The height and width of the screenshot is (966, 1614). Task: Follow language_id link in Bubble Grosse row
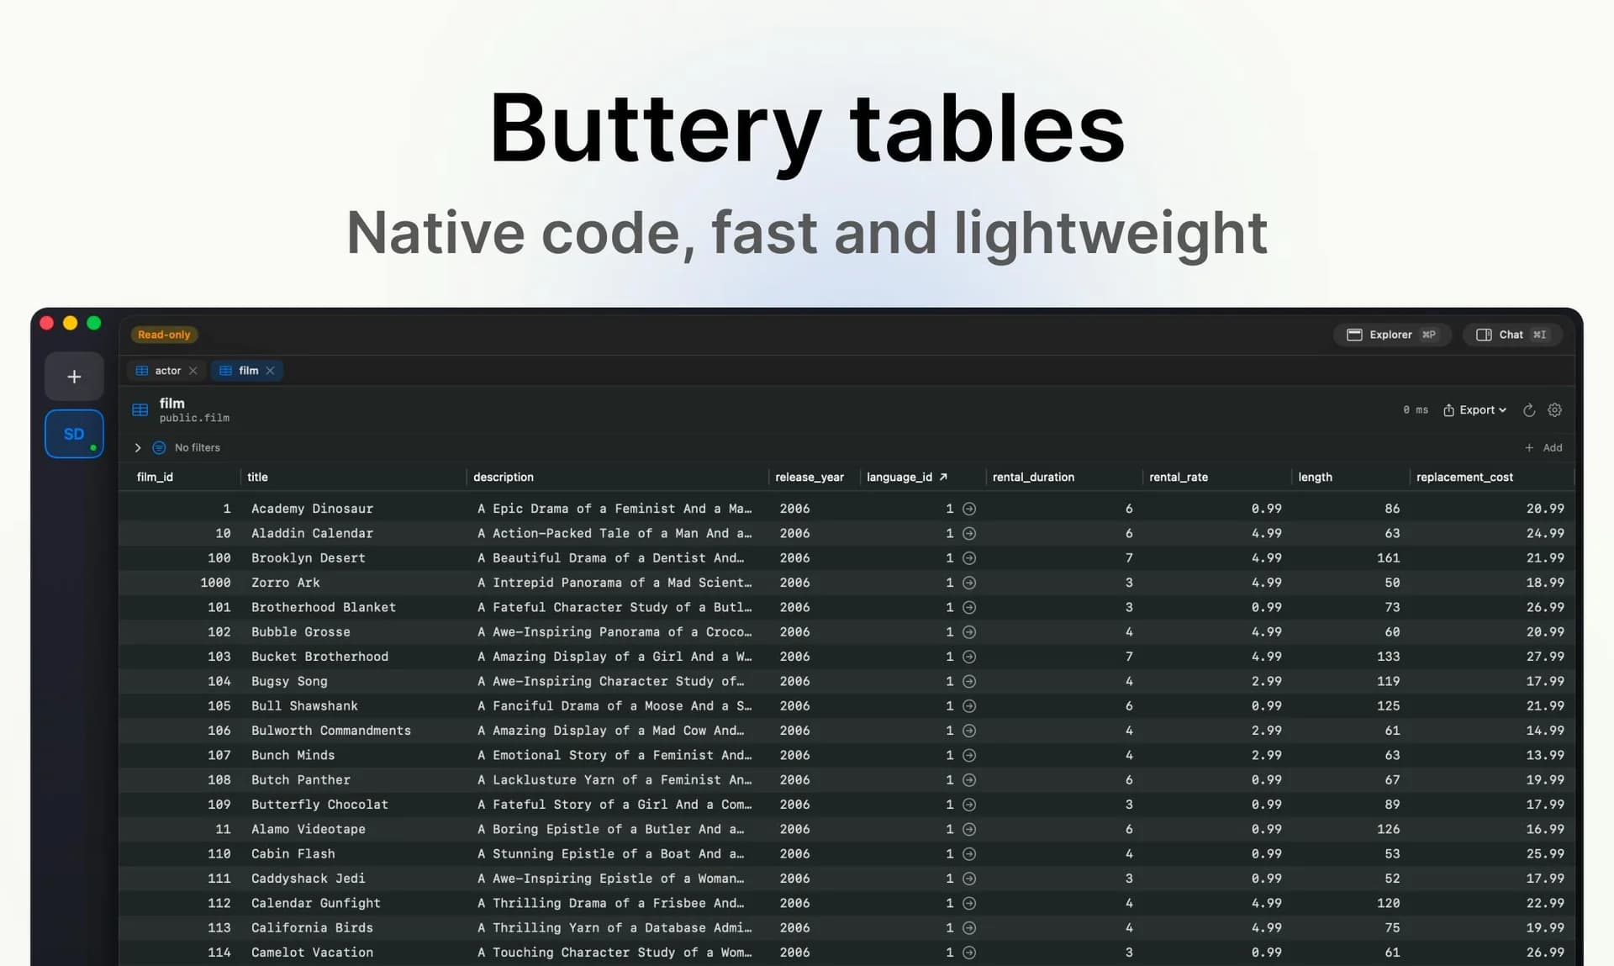pyautogui.click(x=969, y=632)
